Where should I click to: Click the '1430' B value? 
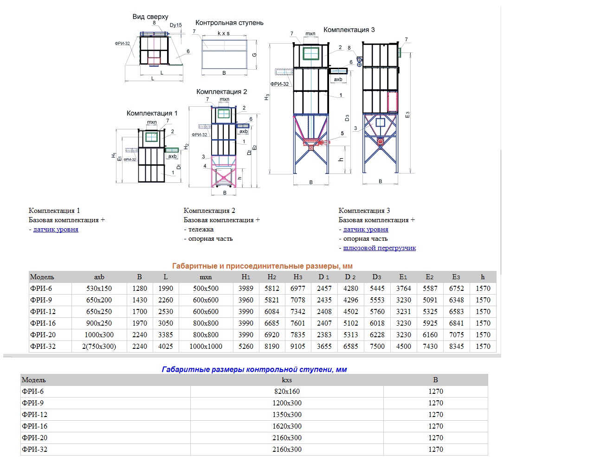click(x=140, y=300)
